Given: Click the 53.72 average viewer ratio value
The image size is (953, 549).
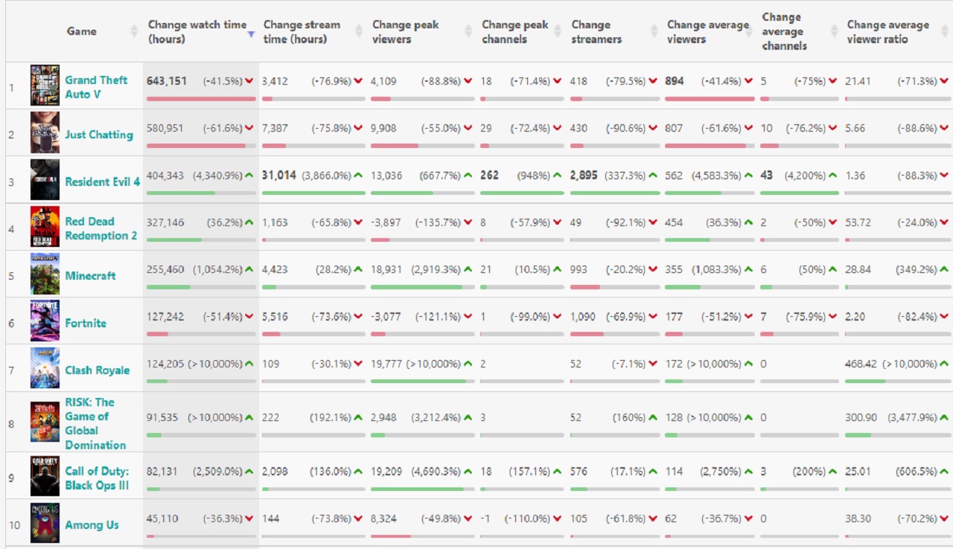Looking at the screenshot, I should pos(858,222).
